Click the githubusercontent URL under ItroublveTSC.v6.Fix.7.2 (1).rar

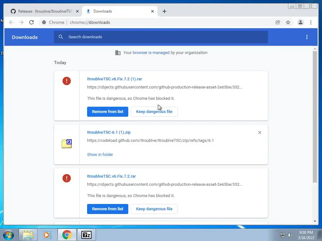coord(164,87)
